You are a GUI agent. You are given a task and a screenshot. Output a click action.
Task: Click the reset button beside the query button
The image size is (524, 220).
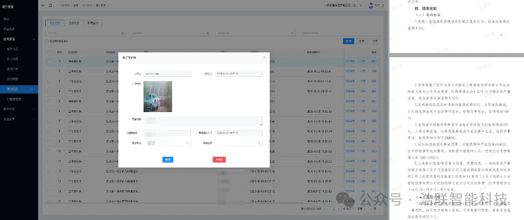[361, 41]
